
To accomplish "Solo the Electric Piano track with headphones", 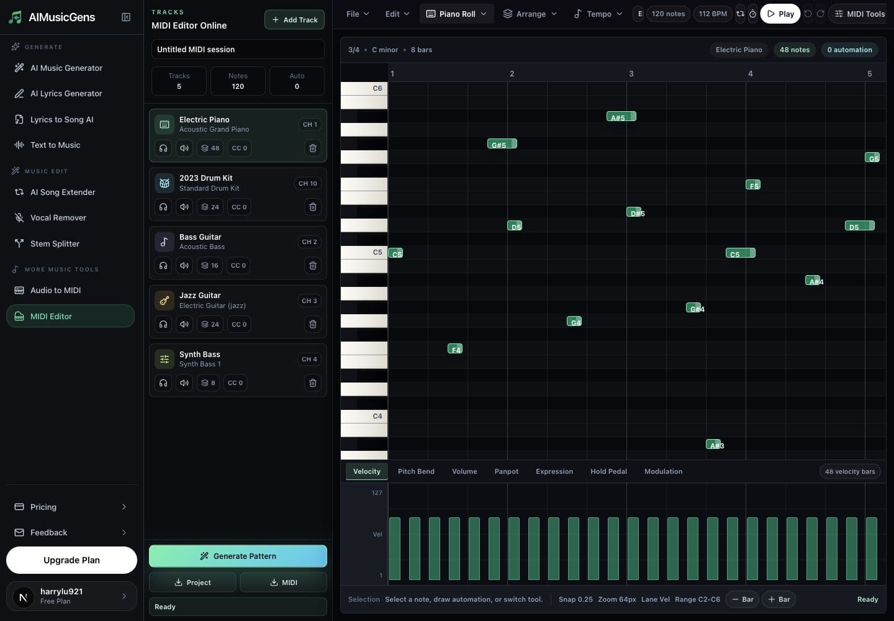I will click(163, 148).
